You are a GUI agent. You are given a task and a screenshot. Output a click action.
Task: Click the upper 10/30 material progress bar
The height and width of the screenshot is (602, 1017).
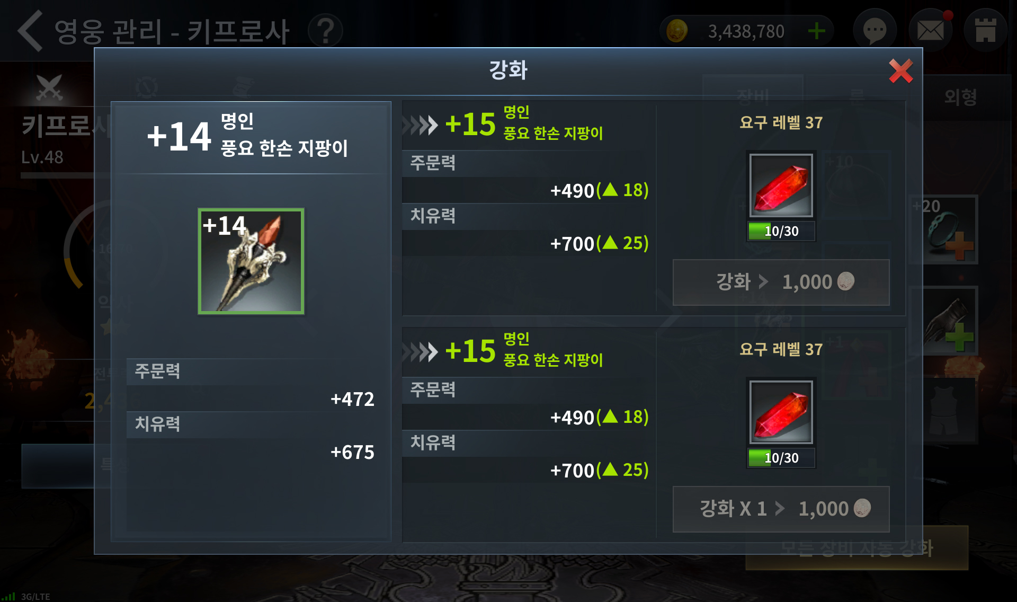(x=781, y=231)
